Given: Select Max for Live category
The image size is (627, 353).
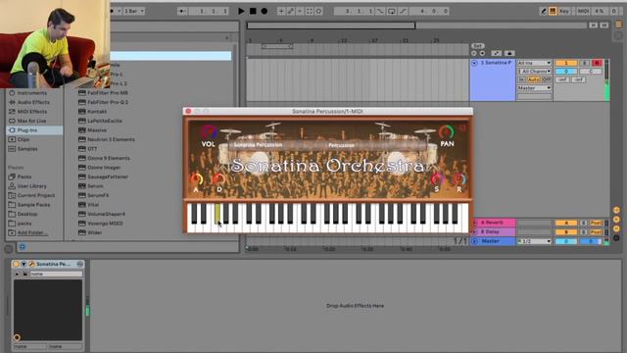Looking at the screenshot, I should 31,121.
